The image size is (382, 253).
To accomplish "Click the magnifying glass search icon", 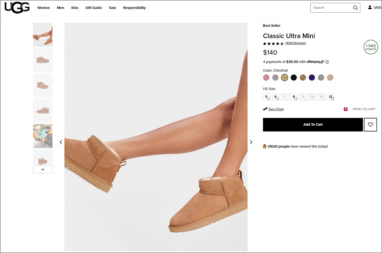I will click(x=355, y=8).
